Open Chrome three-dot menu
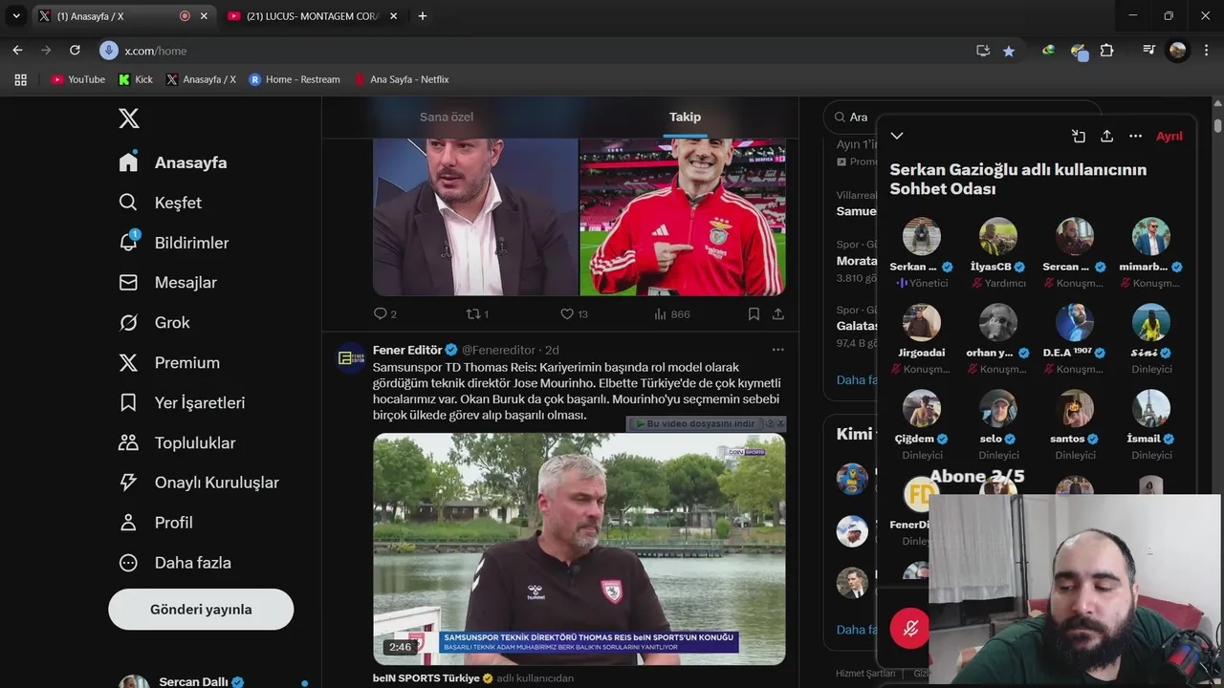The width and height of the screenshot is (1224, 688). pyautogui.click(x=1206, y=51)
